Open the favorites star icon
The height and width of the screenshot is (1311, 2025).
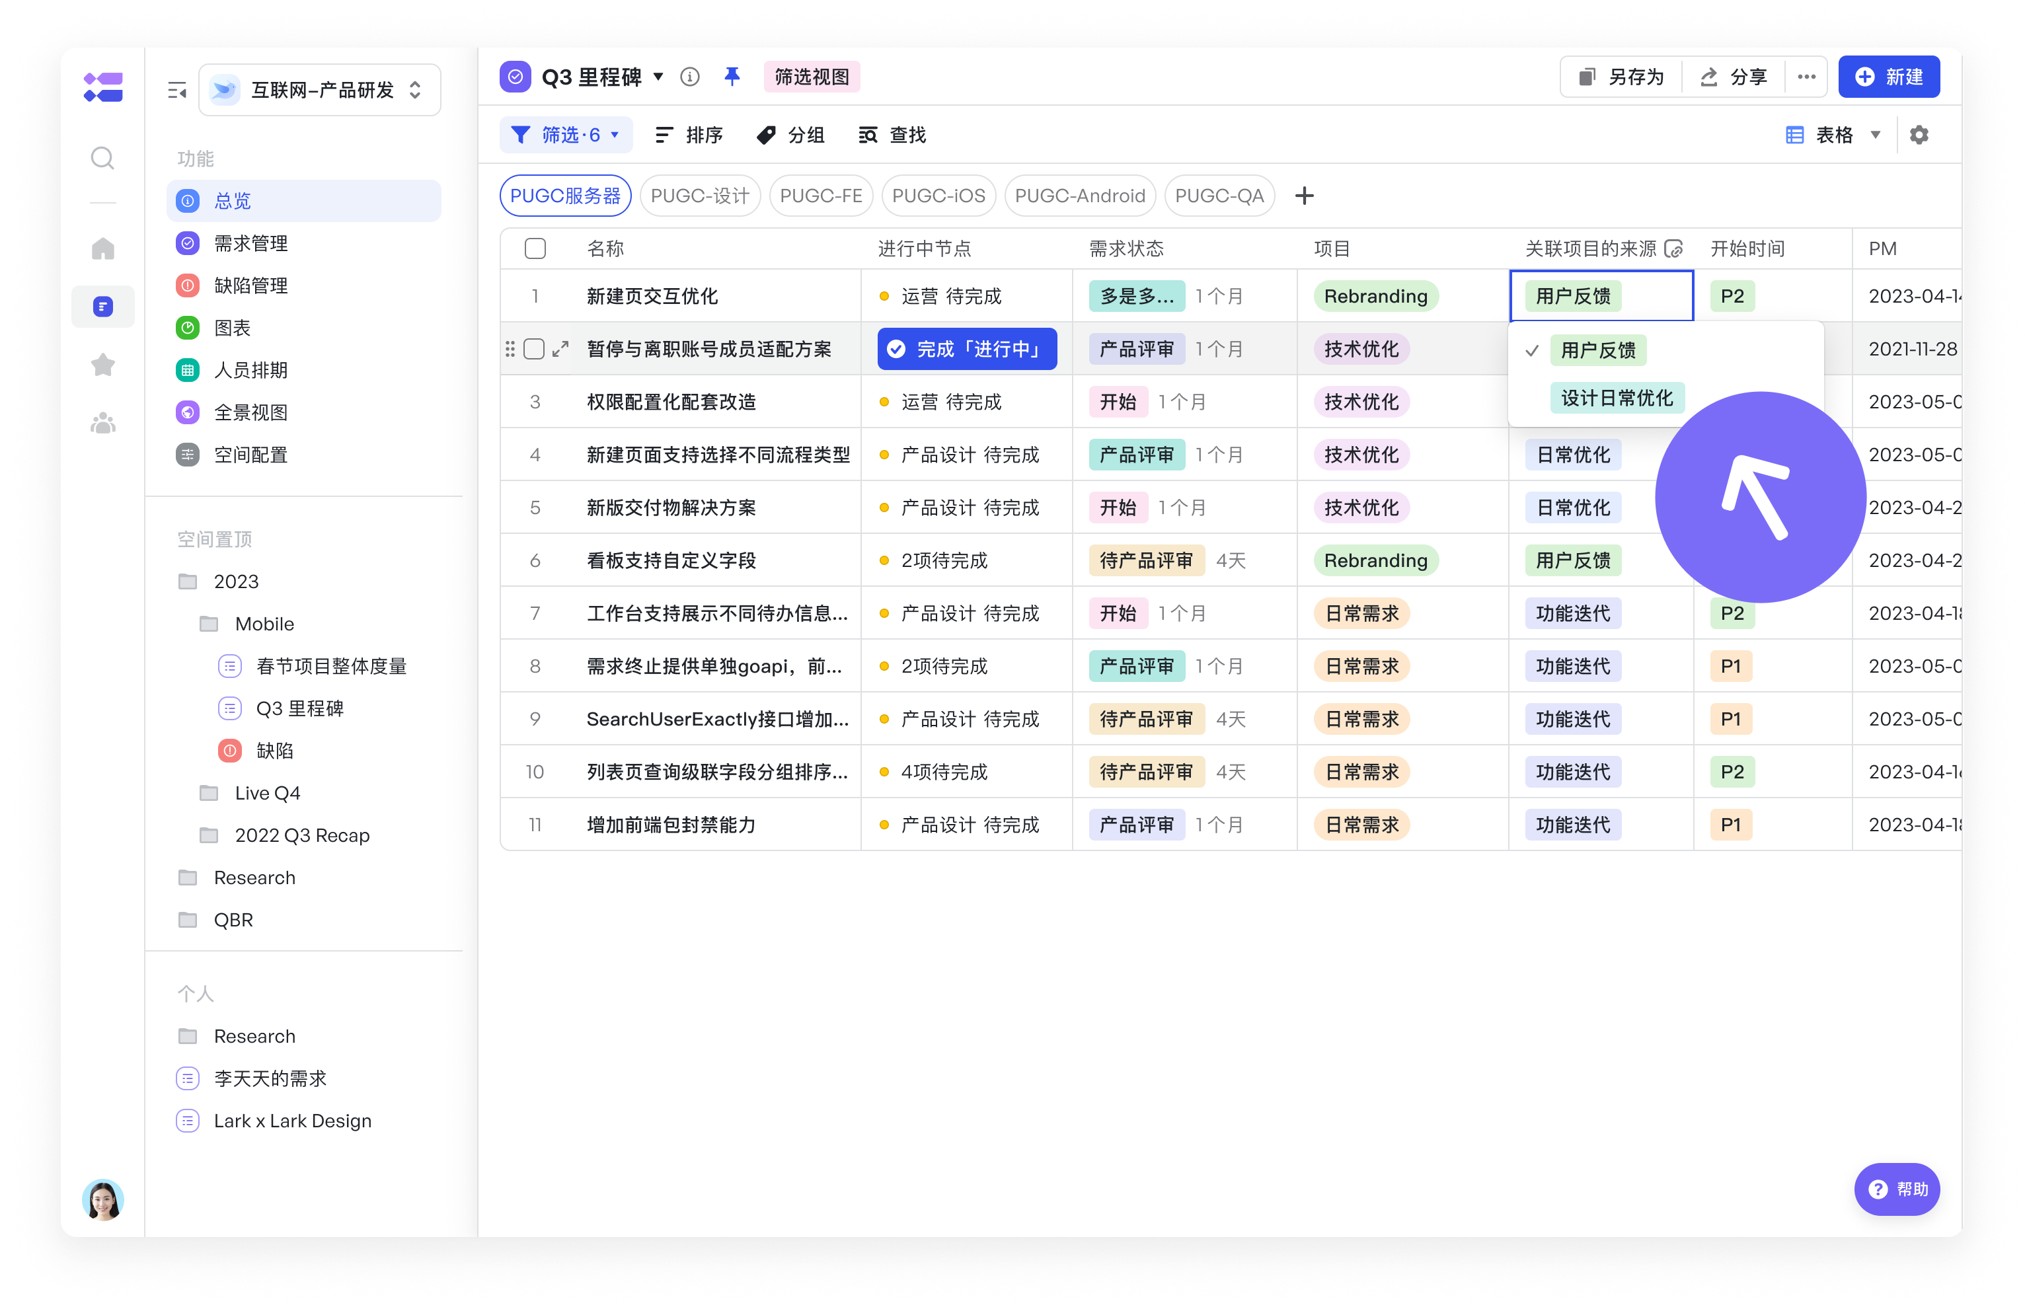click(x=102, y=364)
